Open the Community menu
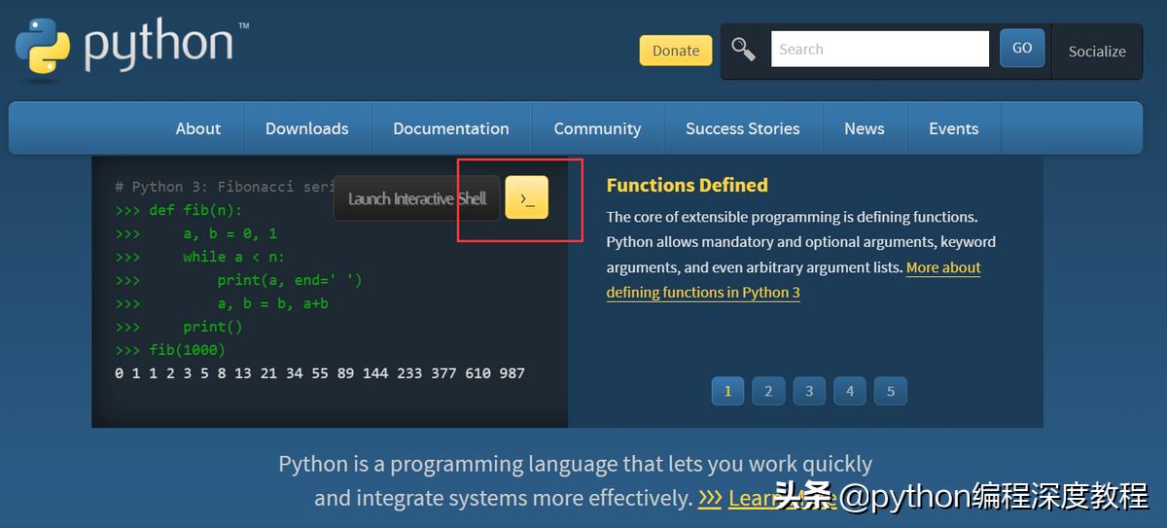The image size is (1167, 528). (597, 128)
